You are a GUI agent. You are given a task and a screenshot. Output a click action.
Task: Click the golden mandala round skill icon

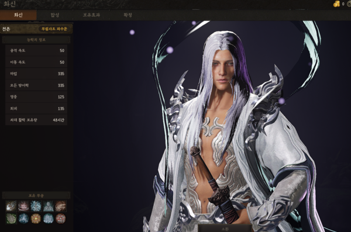pos(36,219)
